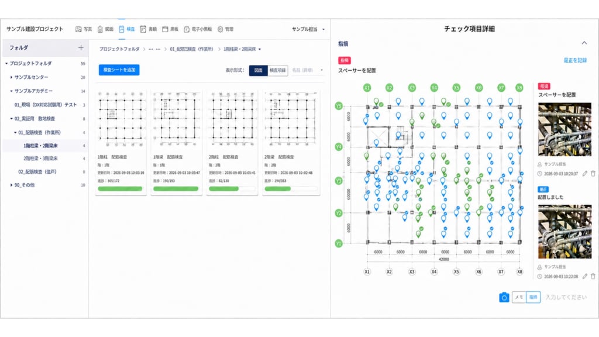
Task: Open the 図面 tab
Action: [x=105, y=29]
